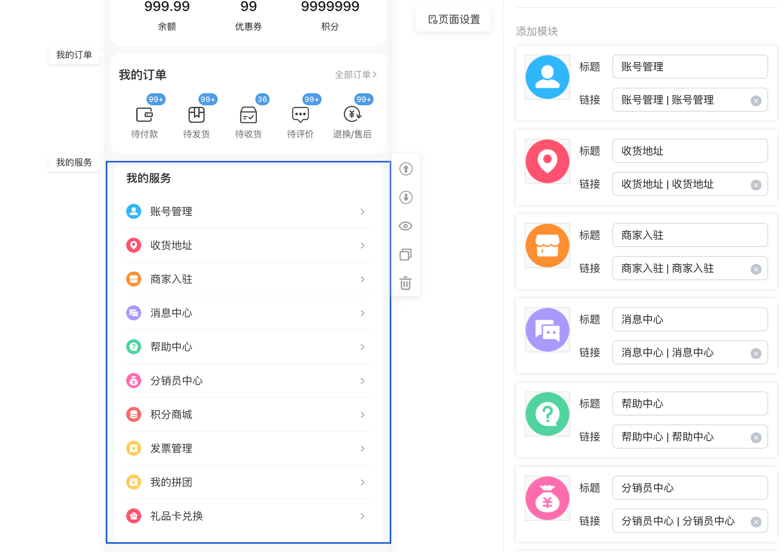Viewport: 784px width, 552px height.
Task: Expand the 积分商城 row chevron
Action: [363, 415]
